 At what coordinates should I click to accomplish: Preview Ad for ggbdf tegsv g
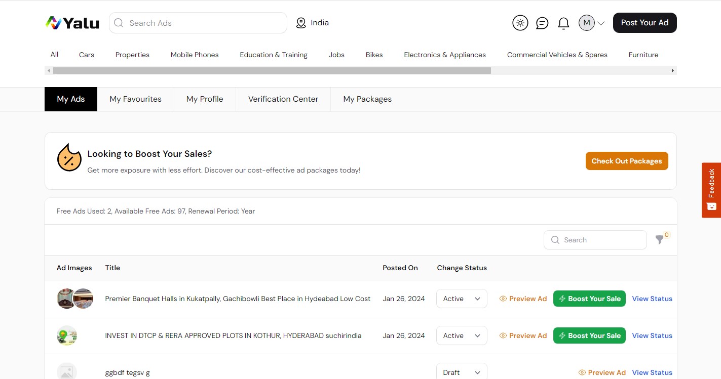coord(602,372)
